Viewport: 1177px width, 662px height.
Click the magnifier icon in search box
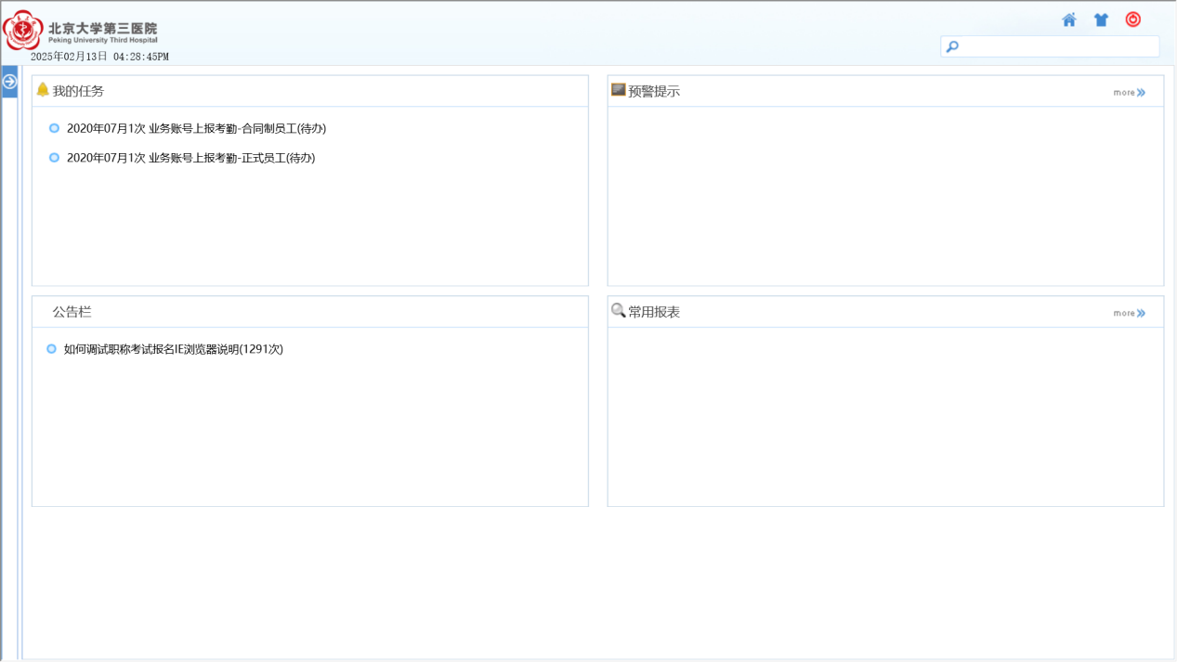coord(952,46)
